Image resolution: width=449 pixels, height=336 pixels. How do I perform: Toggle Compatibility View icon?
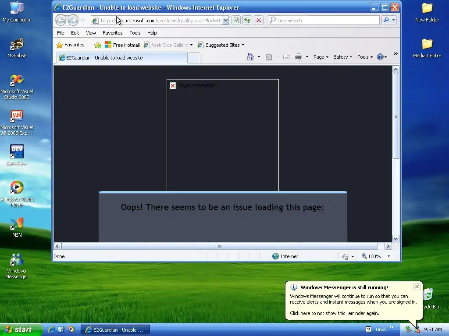pos(236,20)
